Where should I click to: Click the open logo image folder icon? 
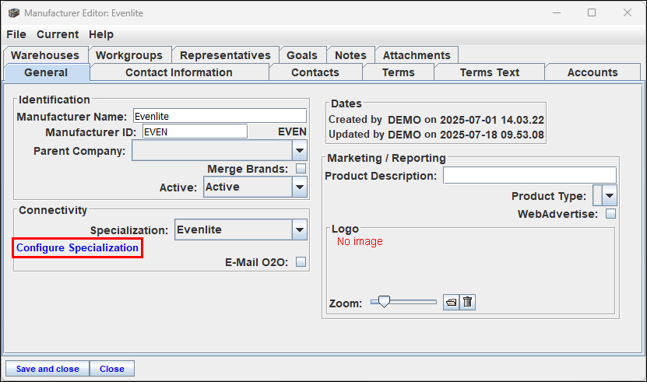point(451,303)
